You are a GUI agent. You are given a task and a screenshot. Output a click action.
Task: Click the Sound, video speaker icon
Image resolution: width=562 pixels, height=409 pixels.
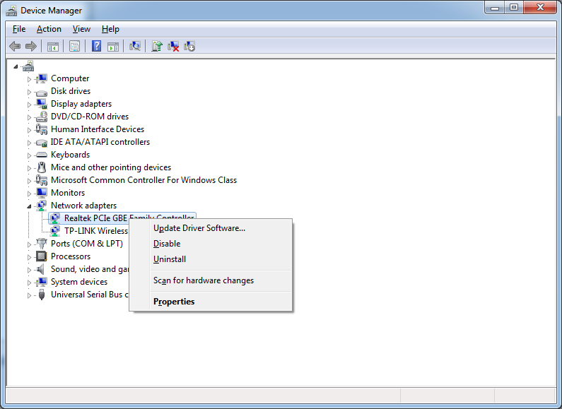(42, 269)
